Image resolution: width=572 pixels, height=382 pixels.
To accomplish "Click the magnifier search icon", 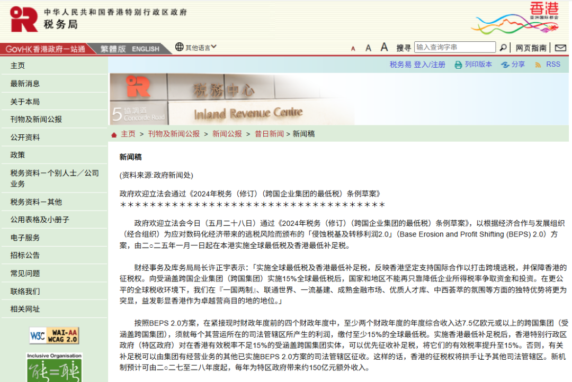I will tap(503, 48).
